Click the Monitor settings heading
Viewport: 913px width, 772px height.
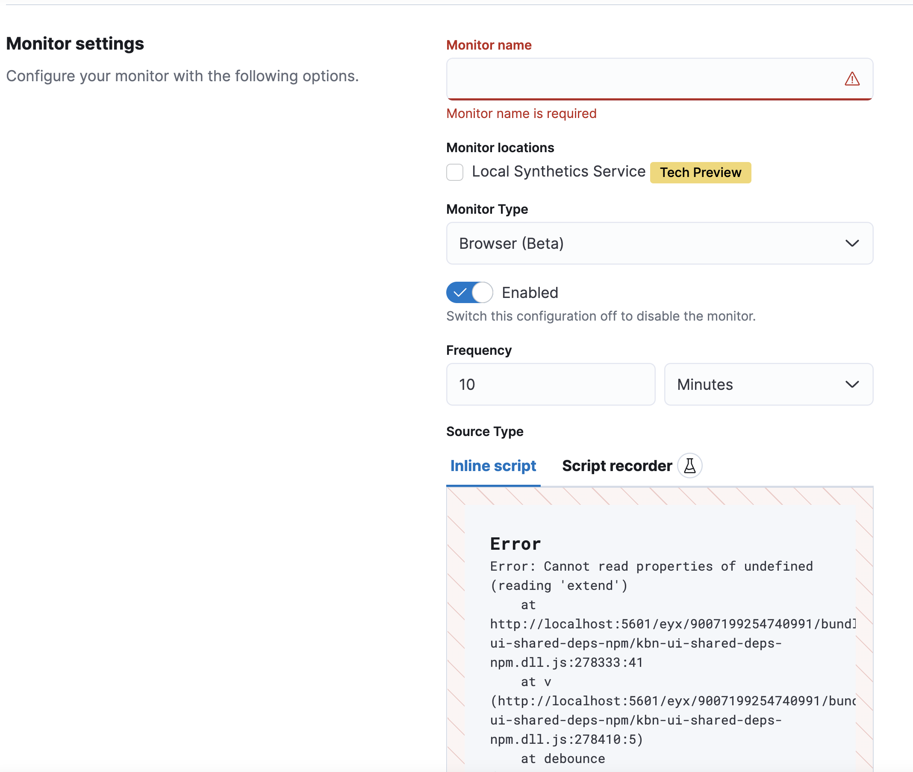click(x=75, y=43)
